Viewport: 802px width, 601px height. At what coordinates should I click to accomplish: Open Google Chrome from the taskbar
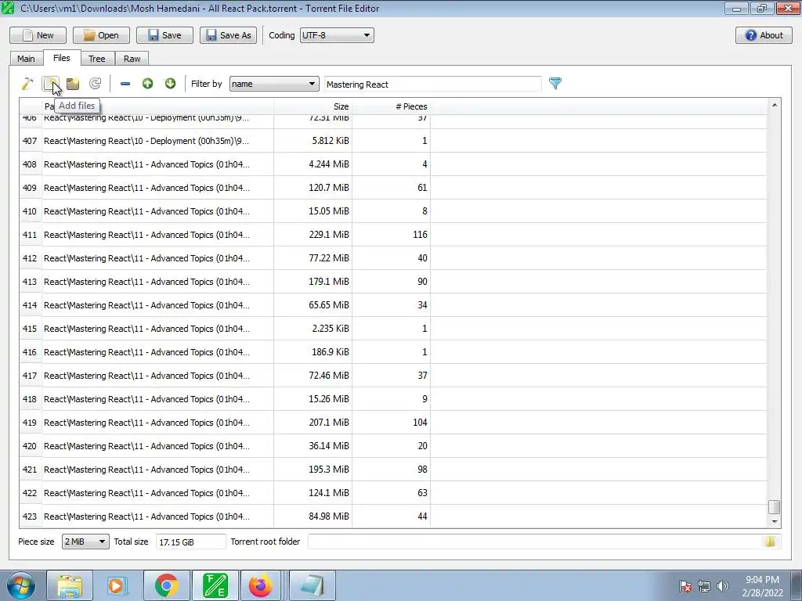(166, 585)
